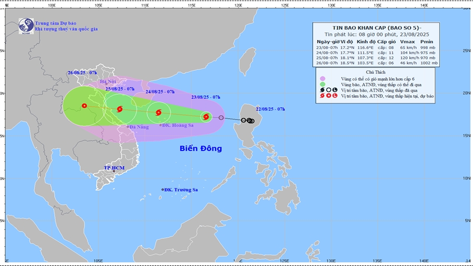
Task: Click the ĐK. Hoàng Sa marker label
Action: point(178,125)
